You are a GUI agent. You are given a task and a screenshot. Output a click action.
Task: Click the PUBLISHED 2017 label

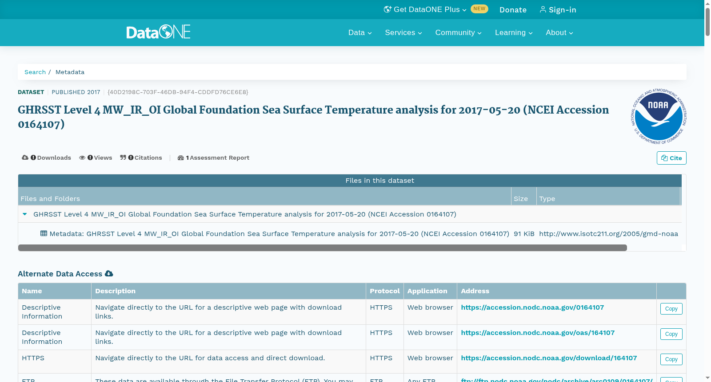point(76,92)
